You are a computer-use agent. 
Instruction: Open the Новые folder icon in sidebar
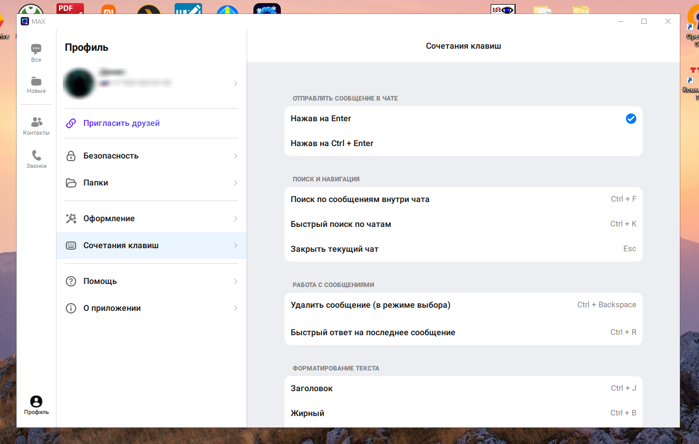click(x=36, y=82)
